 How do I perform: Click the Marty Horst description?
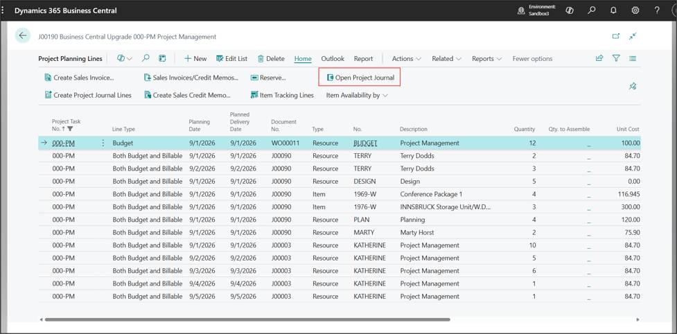coord(417,233)
